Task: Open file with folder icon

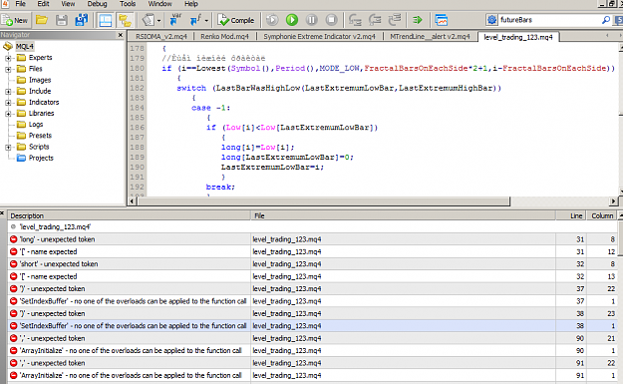Action: tap(42, 20)
